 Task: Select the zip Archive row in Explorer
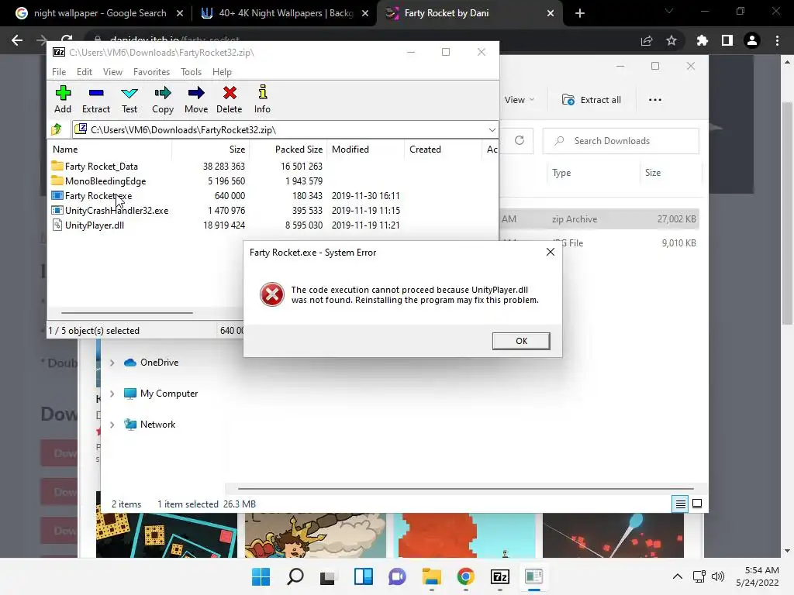point(599,219)
